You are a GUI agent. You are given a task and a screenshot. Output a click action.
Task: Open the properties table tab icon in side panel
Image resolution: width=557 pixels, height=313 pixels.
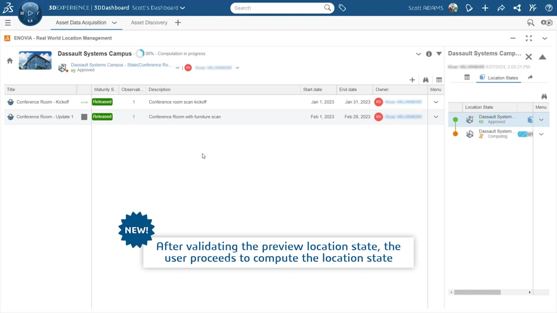(466, 77)
